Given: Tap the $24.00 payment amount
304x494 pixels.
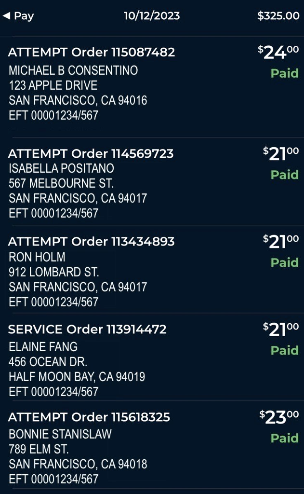Looking at the screenshot, I should tap(278, 52).
